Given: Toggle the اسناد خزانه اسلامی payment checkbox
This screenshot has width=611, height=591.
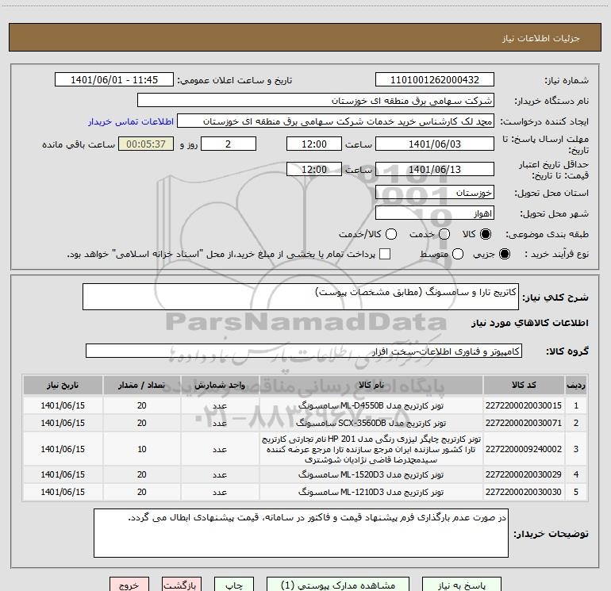Looking at the screenshot, I should tap(385, 254).
